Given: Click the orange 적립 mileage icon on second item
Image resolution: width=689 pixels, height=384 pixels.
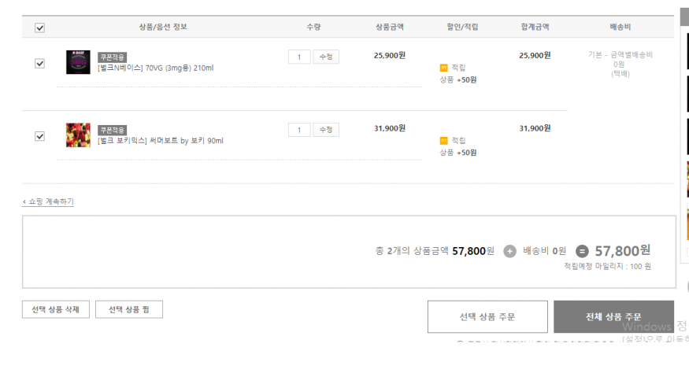Looking at the screenshot, I should 443,141.
